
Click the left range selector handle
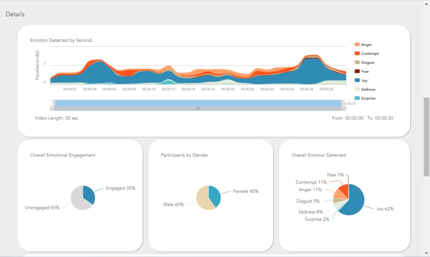54,103
